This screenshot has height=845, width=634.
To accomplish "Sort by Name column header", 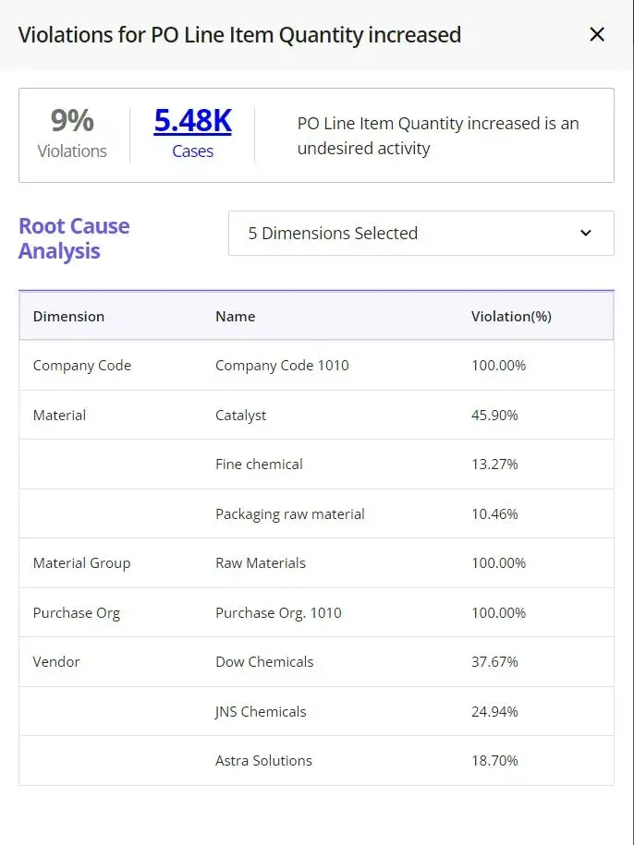I will [x=235, y=317].
